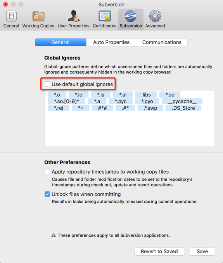The height and width of the screenshot is (263, 223).
Task: Click the warning triangle icon
Action: pyautogui.click(x=54, y=235)
